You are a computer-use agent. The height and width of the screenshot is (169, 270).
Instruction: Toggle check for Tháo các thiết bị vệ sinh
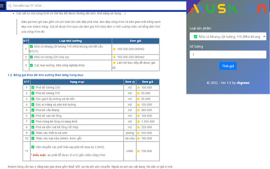pos(33,133)
